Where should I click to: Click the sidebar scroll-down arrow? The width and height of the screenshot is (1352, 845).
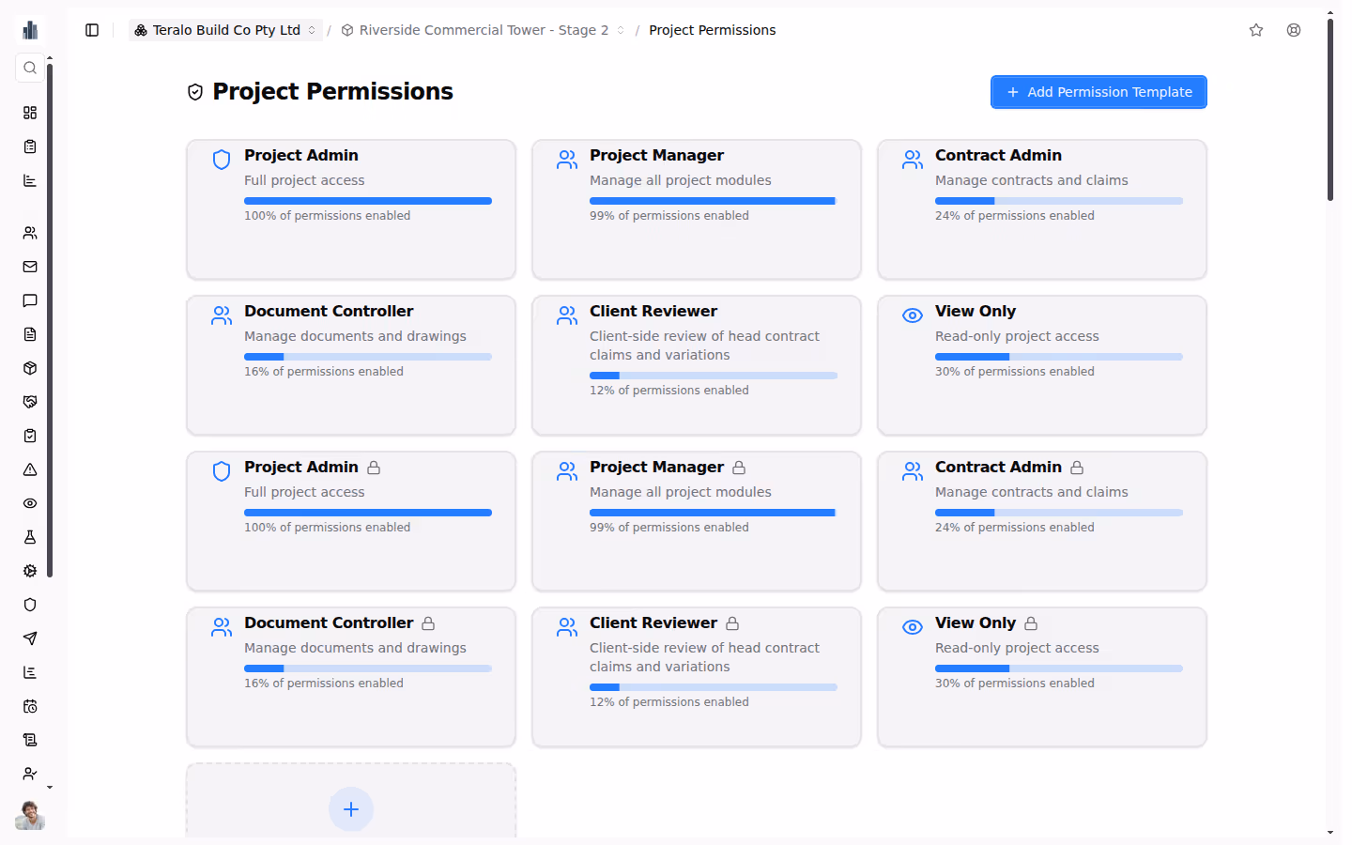pyautogui.click(x=50, y=788)
